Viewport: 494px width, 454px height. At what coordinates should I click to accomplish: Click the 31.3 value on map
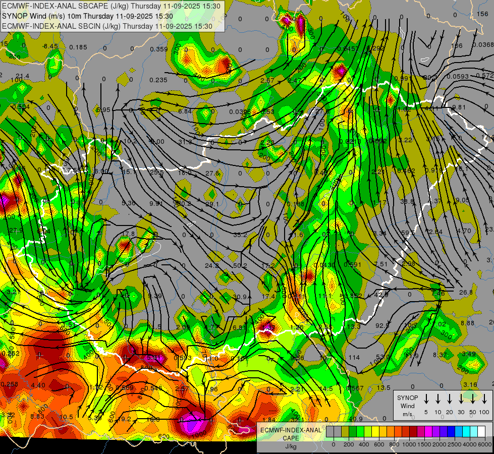point(185,142)
